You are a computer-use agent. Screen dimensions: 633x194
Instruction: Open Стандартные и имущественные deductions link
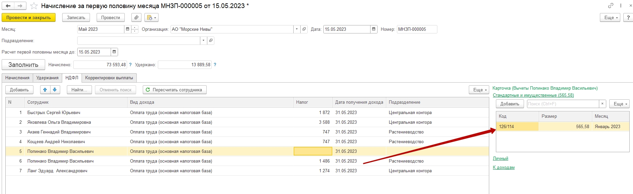click(533, 95)
